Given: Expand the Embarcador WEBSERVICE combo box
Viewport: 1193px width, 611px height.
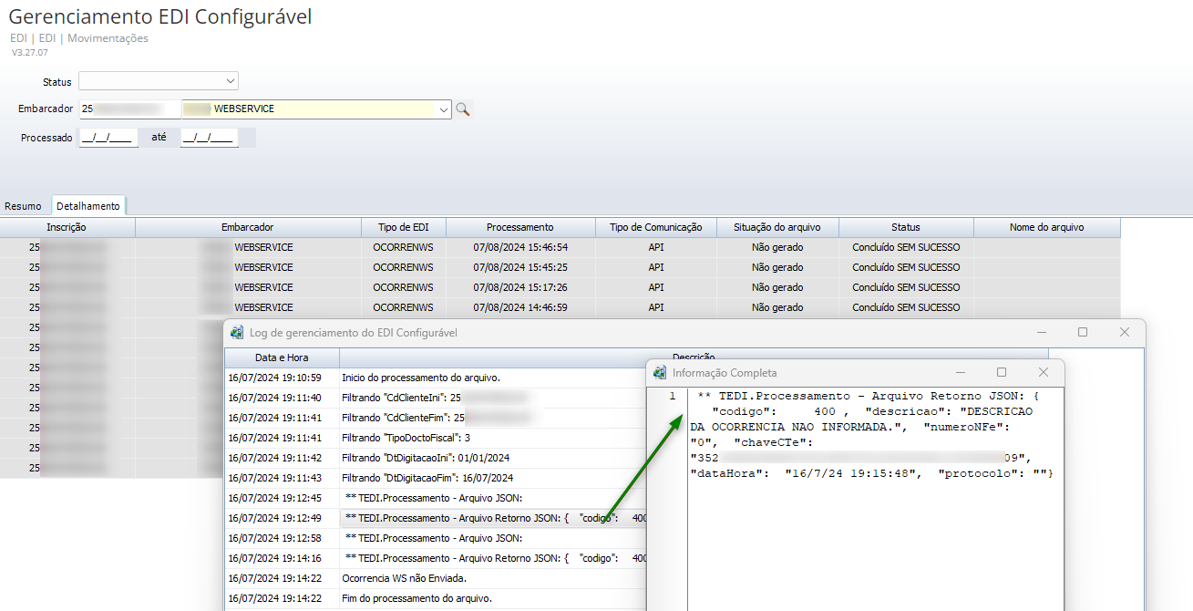Looking at the screenshot, I should coord(444,109).
